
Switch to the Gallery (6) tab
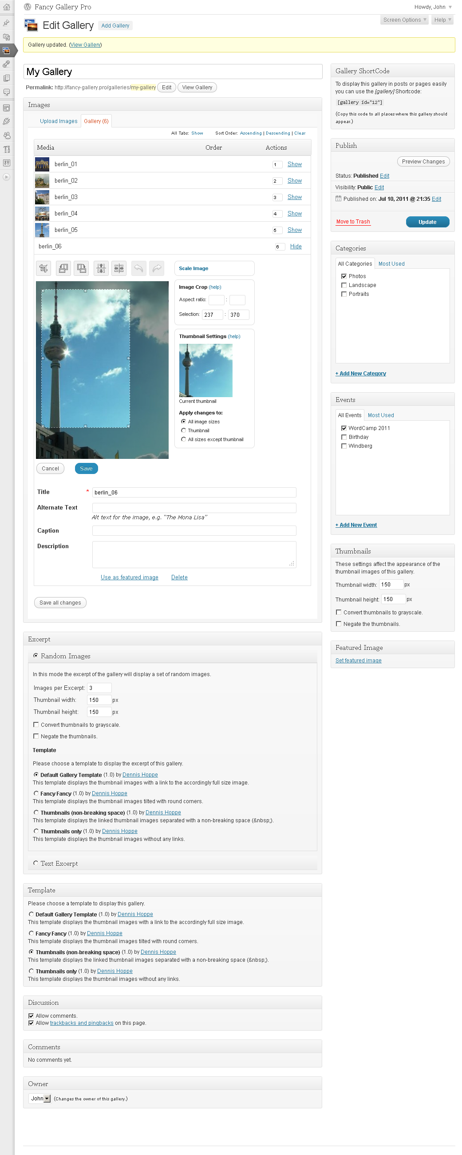pyautogui.click(x=96, y=121)
